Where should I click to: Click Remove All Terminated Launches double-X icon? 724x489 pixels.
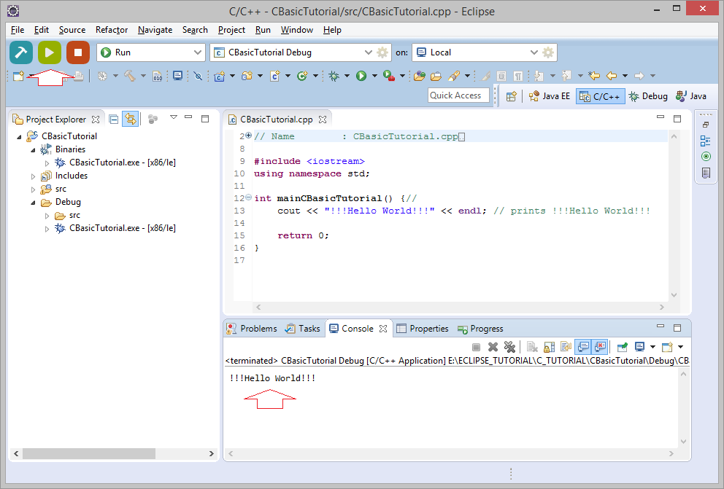click(509, 347)
